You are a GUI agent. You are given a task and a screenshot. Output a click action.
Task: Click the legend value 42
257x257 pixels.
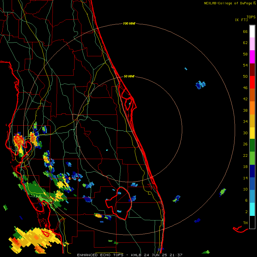coord(245,99)
